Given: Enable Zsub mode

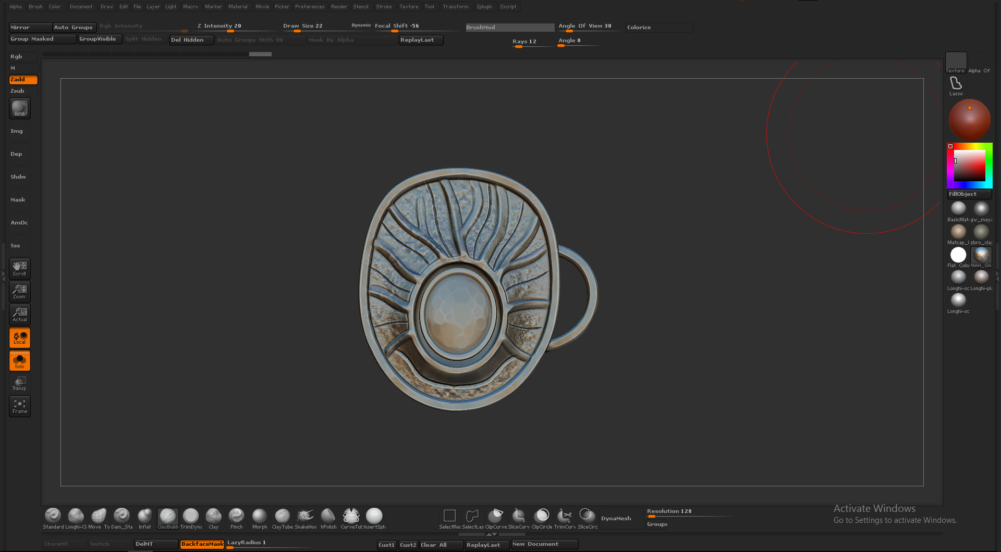Looking at the screenshot, I should coord(23,91).
